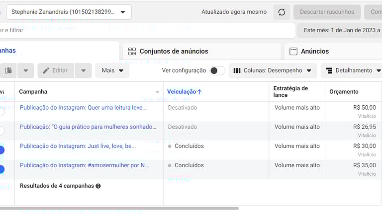Open the duplicate options dropdown arrow
The height and width of the screenshot is (214, 382).
pyautogui.click(x=25, y=71)
